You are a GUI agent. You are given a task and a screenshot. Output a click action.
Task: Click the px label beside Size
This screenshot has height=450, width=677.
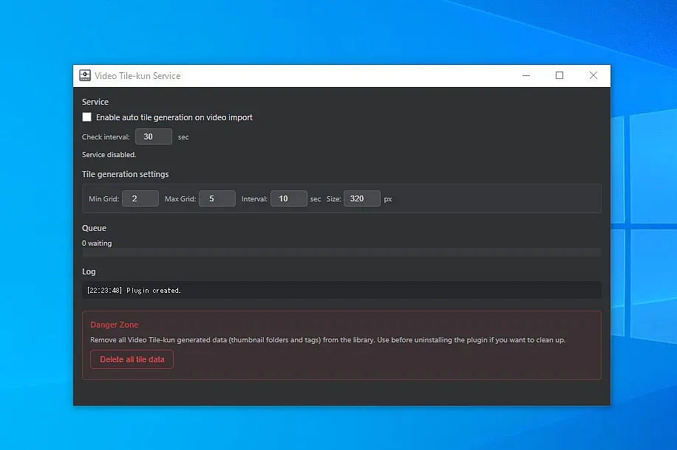click(x=388, y=198)
